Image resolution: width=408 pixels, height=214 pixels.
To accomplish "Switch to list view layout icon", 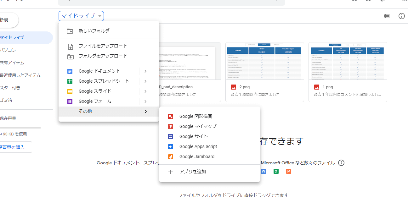I will (387, 16).
